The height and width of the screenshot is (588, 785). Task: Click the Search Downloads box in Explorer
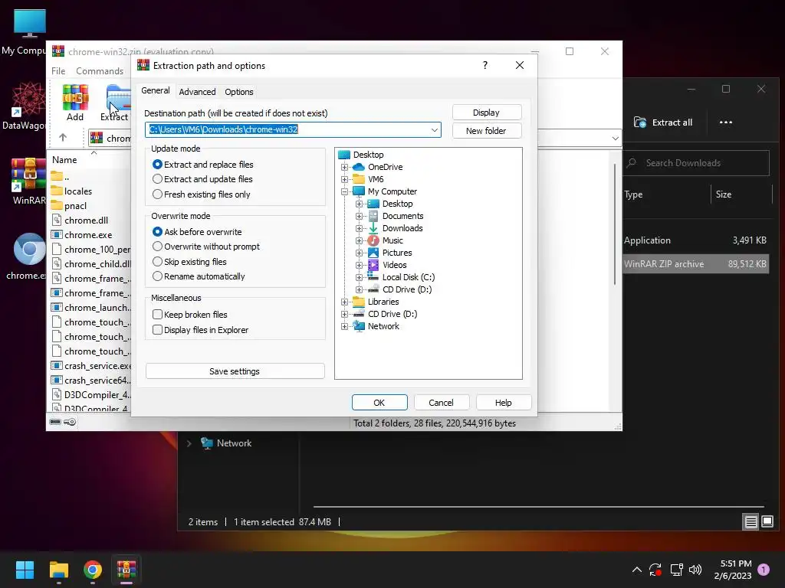(696, 163)
